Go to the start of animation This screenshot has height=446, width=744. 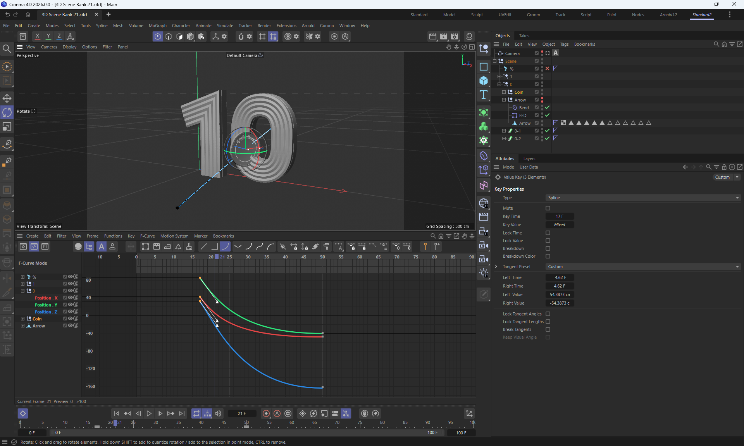[x=116, y=413]
